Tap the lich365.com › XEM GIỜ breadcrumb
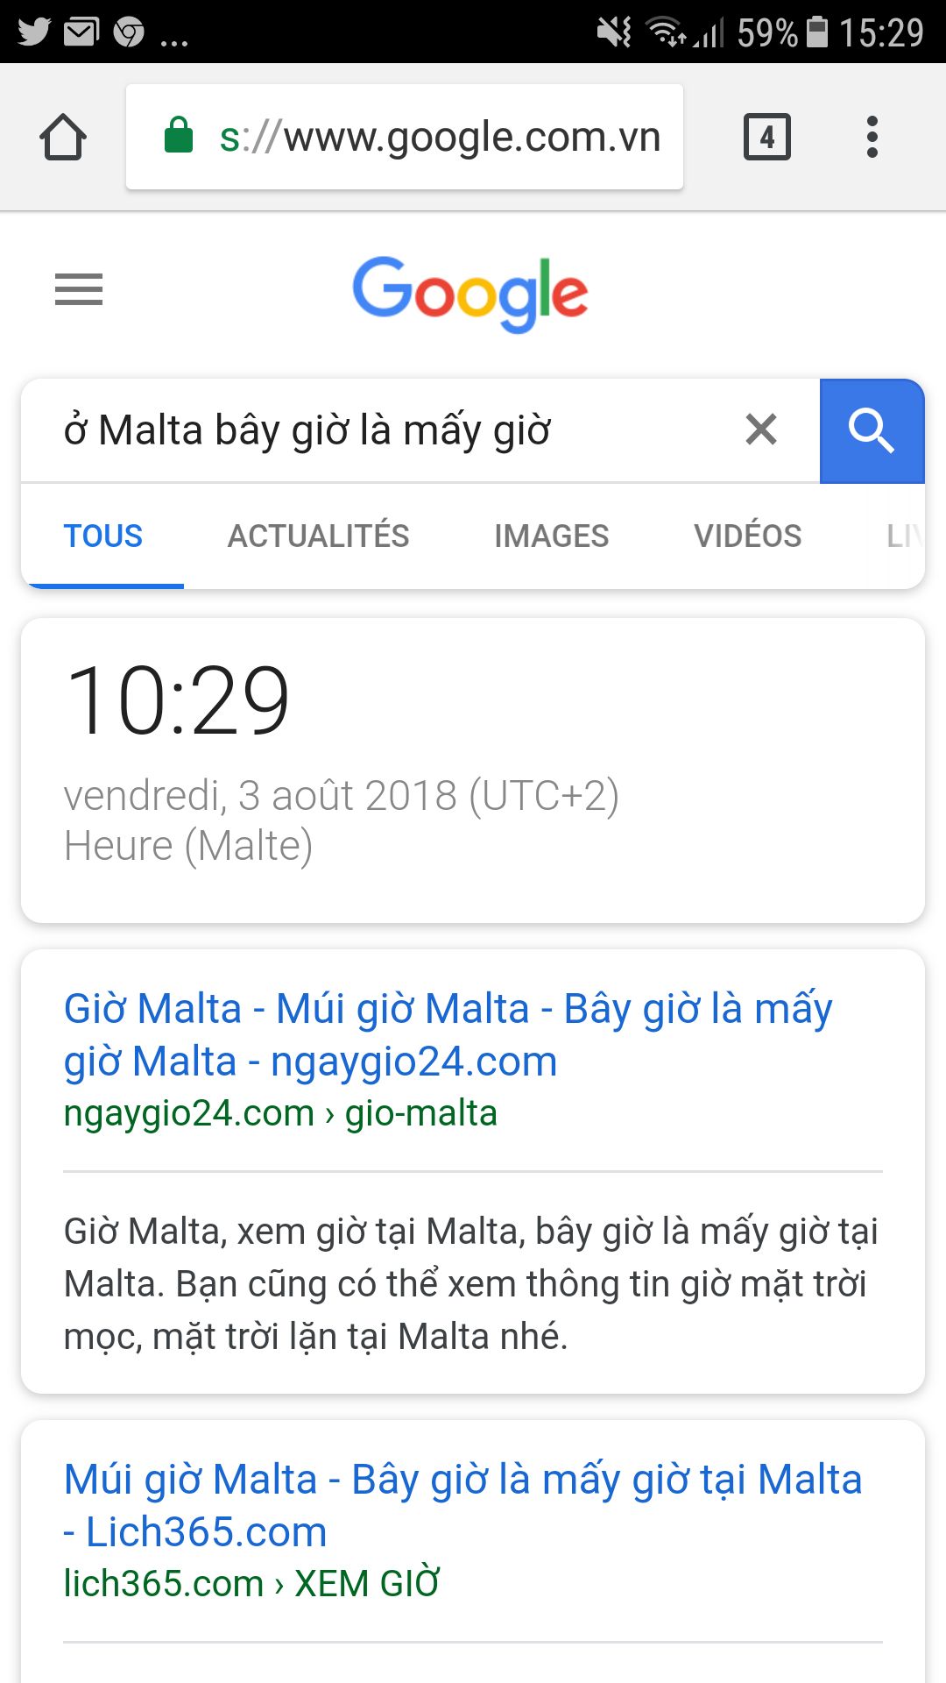This screenshot has height=1683, width=946. (251, 1584)
